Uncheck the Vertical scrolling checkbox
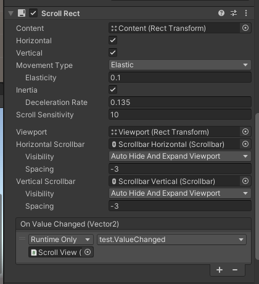 113,52
